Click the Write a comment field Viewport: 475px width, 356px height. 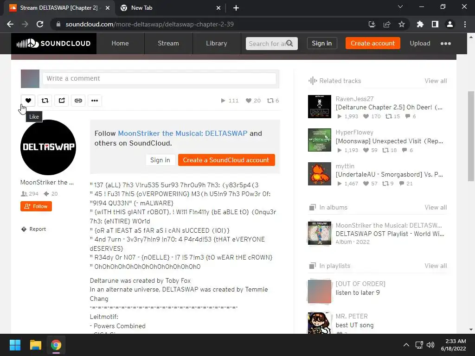pyautogui.click(x=160, y=78)
